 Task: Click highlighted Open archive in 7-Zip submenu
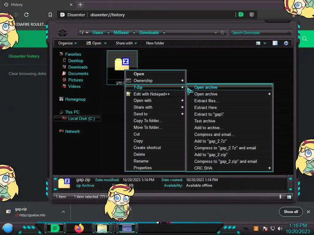click(229, 87)
